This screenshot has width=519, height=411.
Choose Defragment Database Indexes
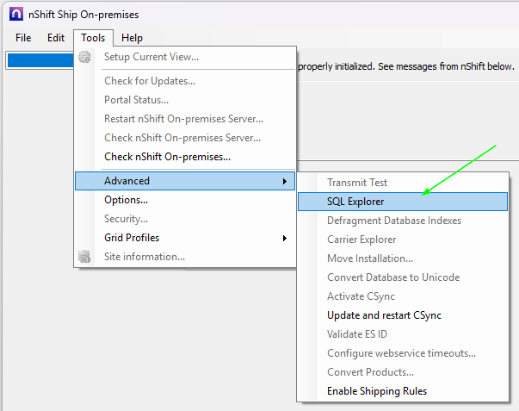point(394,221)
